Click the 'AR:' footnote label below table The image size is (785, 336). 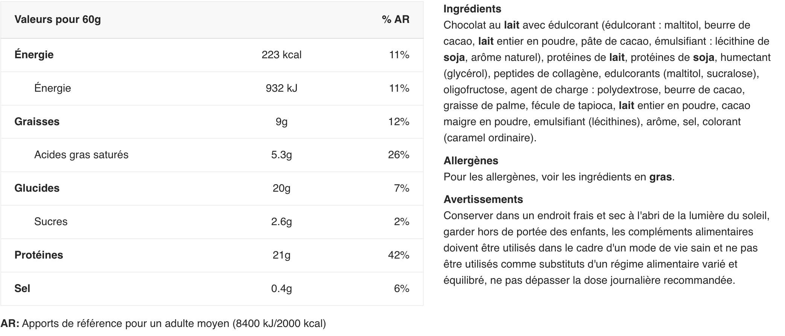pos(10,324)
